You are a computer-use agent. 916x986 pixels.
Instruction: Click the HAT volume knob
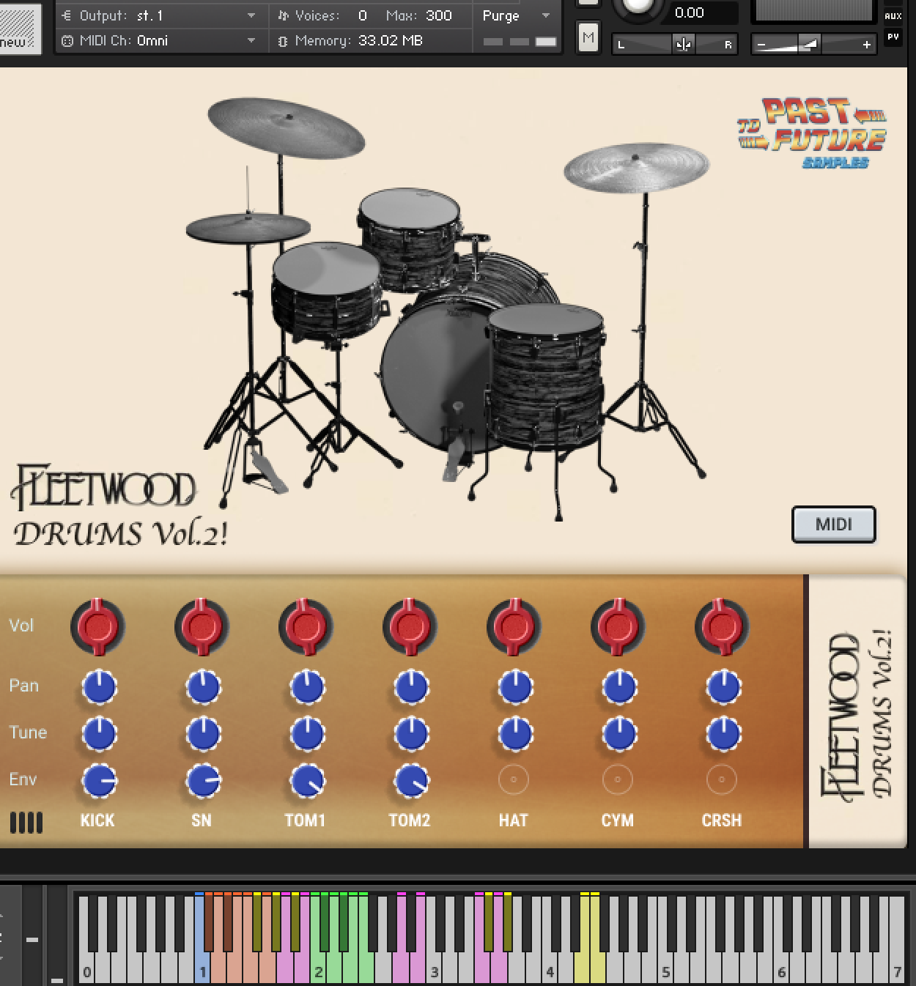514,627
